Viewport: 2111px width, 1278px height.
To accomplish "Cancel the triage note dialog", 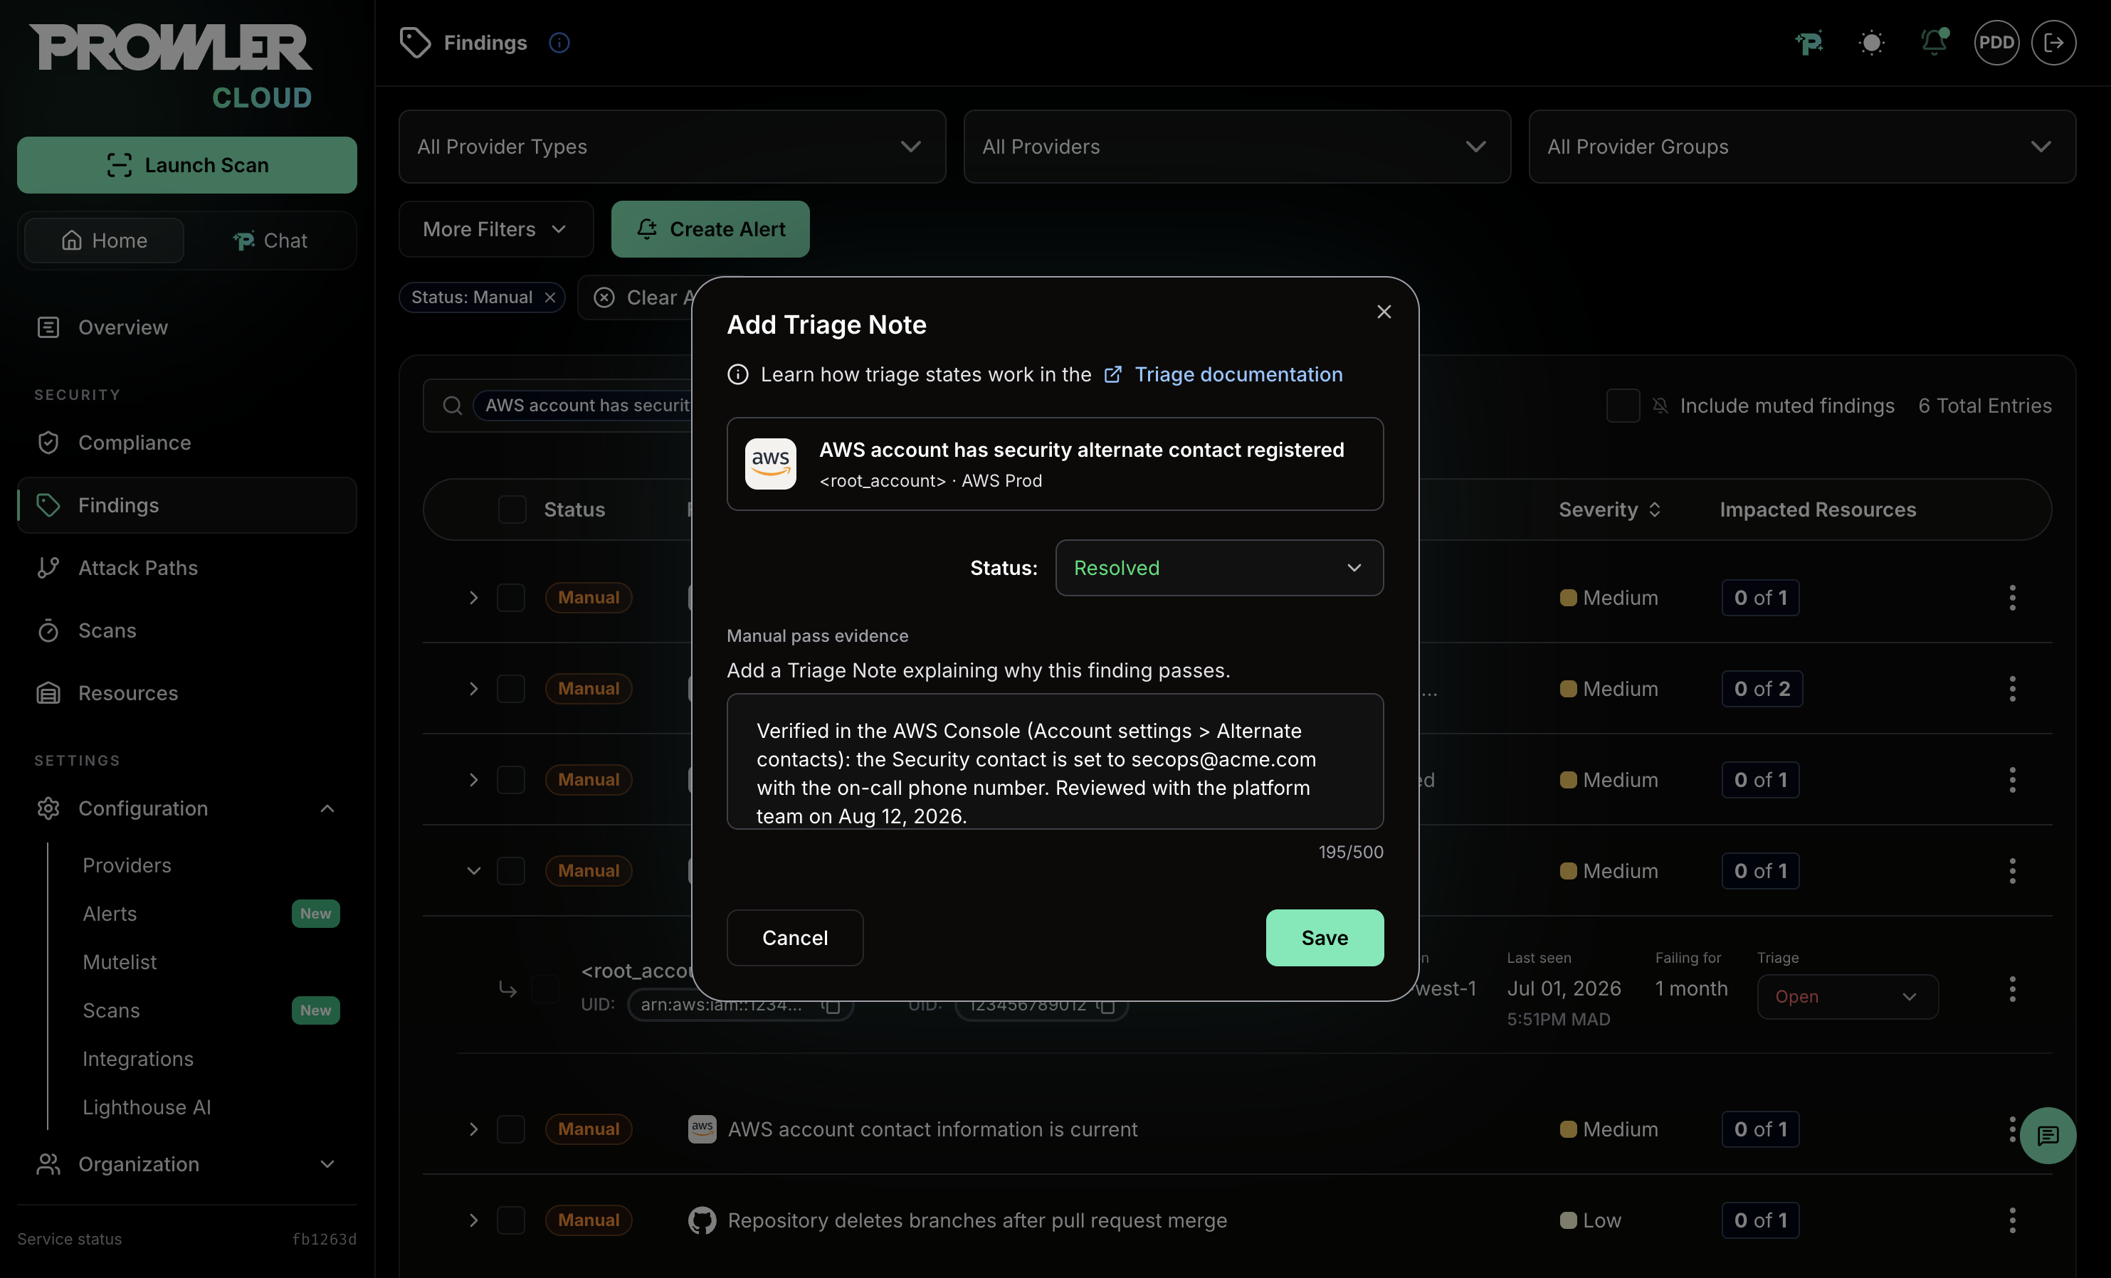I will [794, 938].
